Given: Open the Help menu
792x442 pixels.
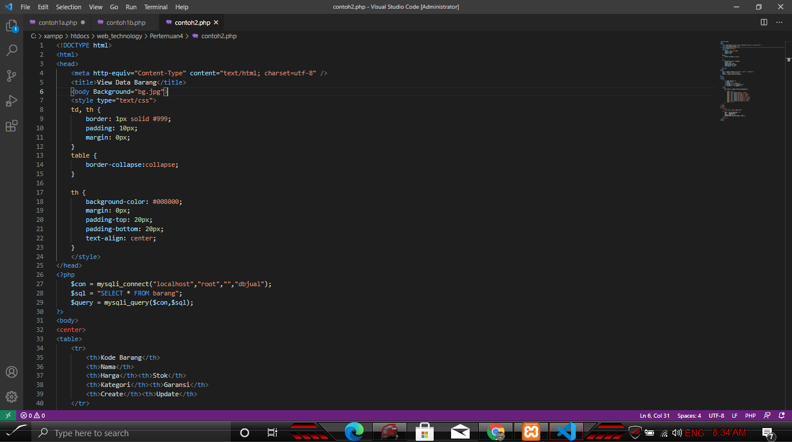Looking at the screenshot, I should (x=181, y=7).
